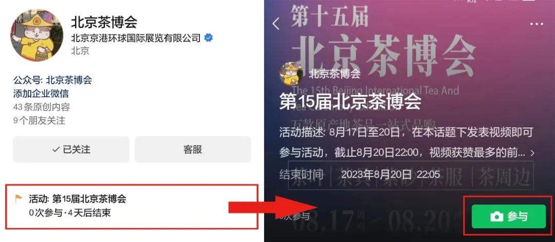
Task: Open the 北京茶博会 profile avatar
Action: tap(37, 35)
